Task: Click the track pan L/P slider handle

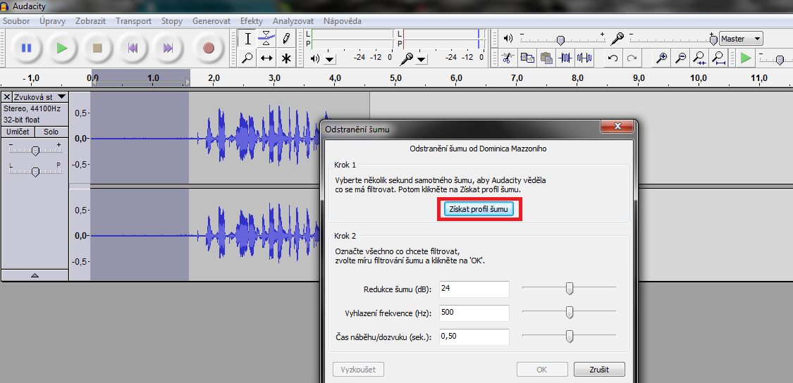Action: (x=35, y=172)
